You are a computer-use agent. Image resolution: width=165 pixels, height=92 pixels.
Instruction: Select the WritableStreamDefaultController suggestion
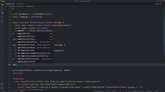35,53
